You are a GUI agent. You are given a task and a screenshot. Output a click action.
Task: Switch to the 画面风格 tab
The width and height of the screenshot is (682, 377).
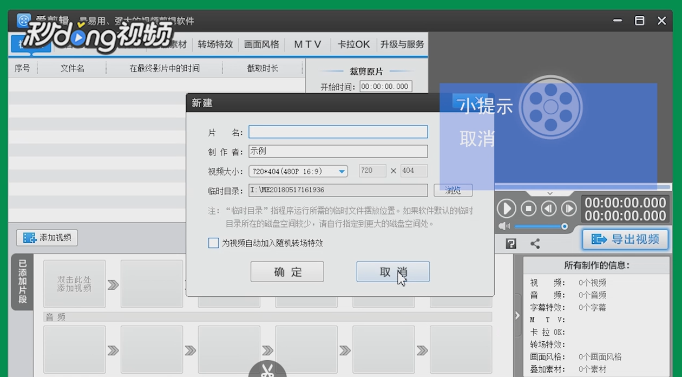pos(261,44)
